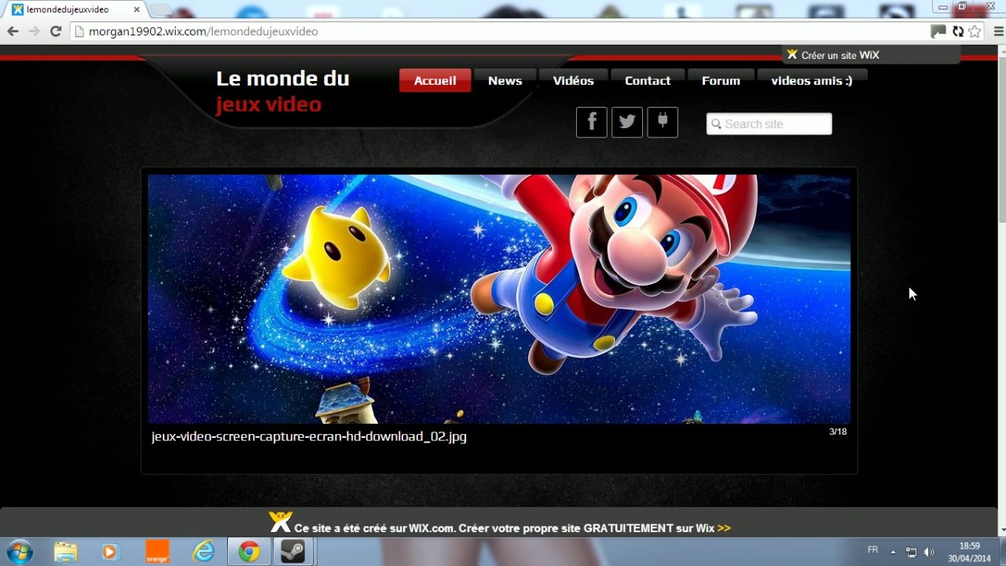Open the Orange app on the taskbar
The width and height of the screenshot is (1006, 566).
coord(157,552)
